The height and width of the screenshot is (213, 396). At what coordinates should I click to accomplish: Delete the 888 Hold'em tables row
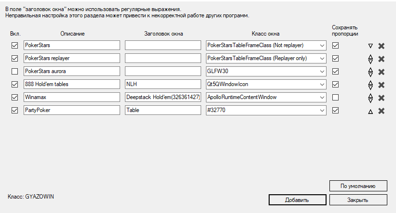pos(382,85)
